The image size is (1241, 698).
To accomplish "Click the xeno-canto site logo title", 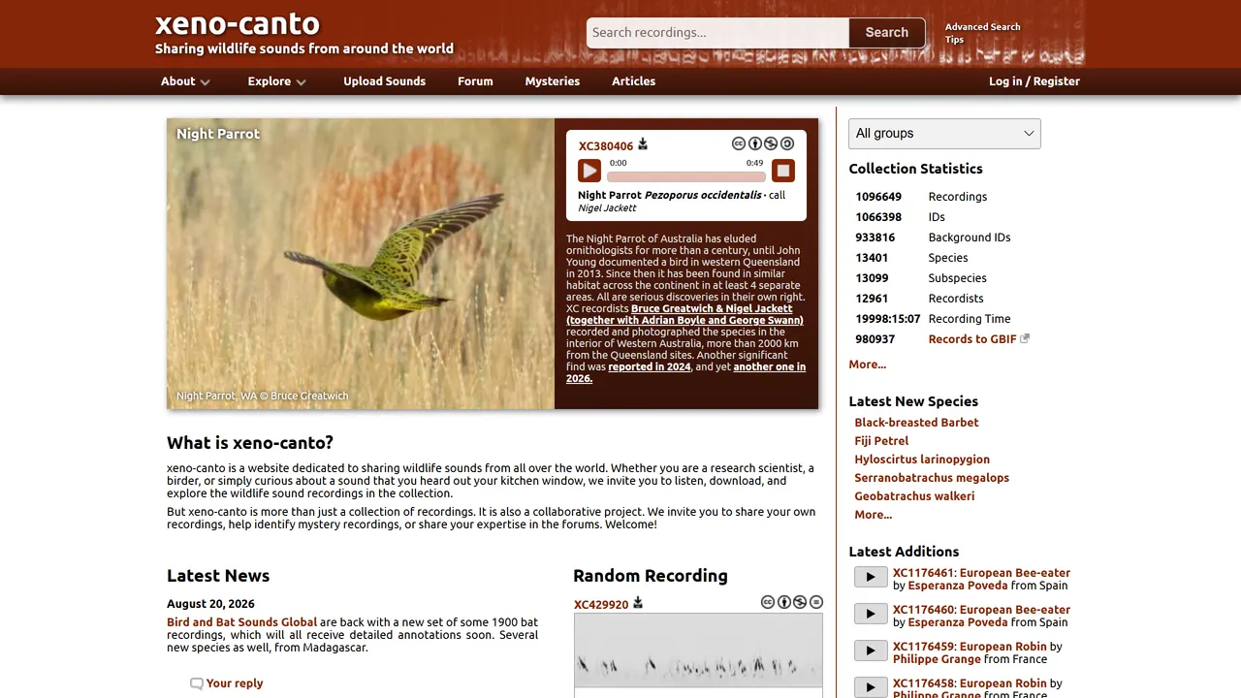I will click(x=238, y=23).
